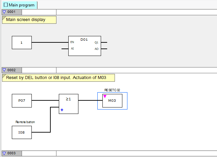Open the Main program tab
The width and height of the screenshot is (217, 157).
pyautogui.click(x=20, y=5)
